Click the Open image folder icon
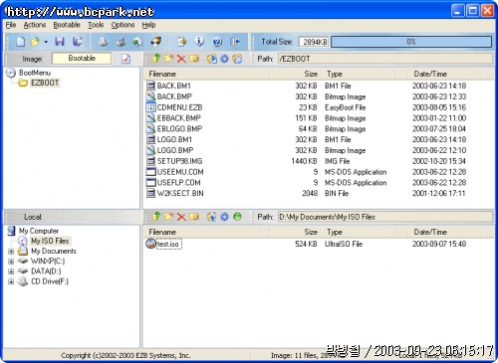The width and height of the screenshot is (498, 363). tap(35, 42)
